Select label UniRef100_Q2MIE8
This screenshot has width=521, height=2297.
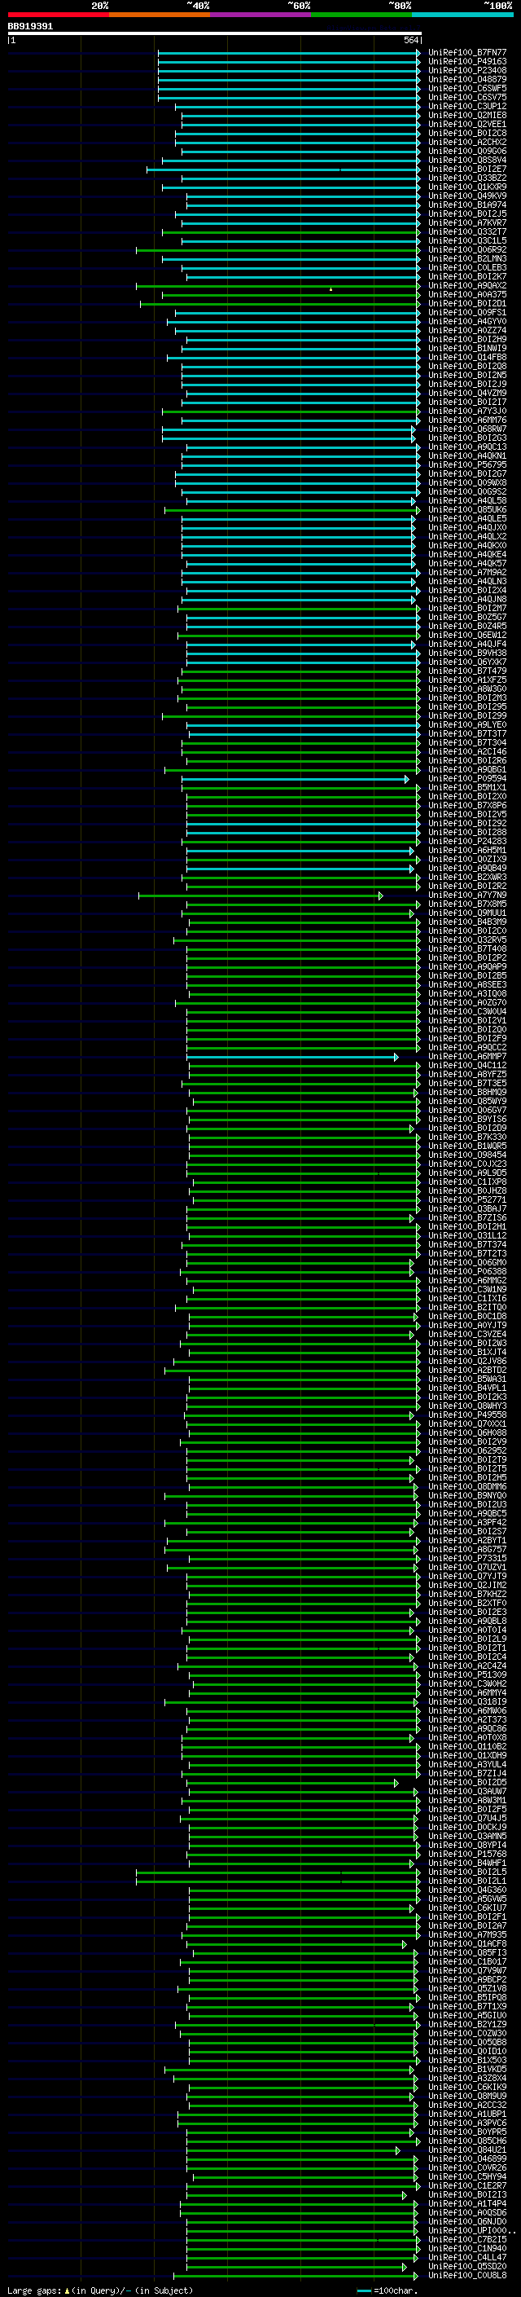467,115
